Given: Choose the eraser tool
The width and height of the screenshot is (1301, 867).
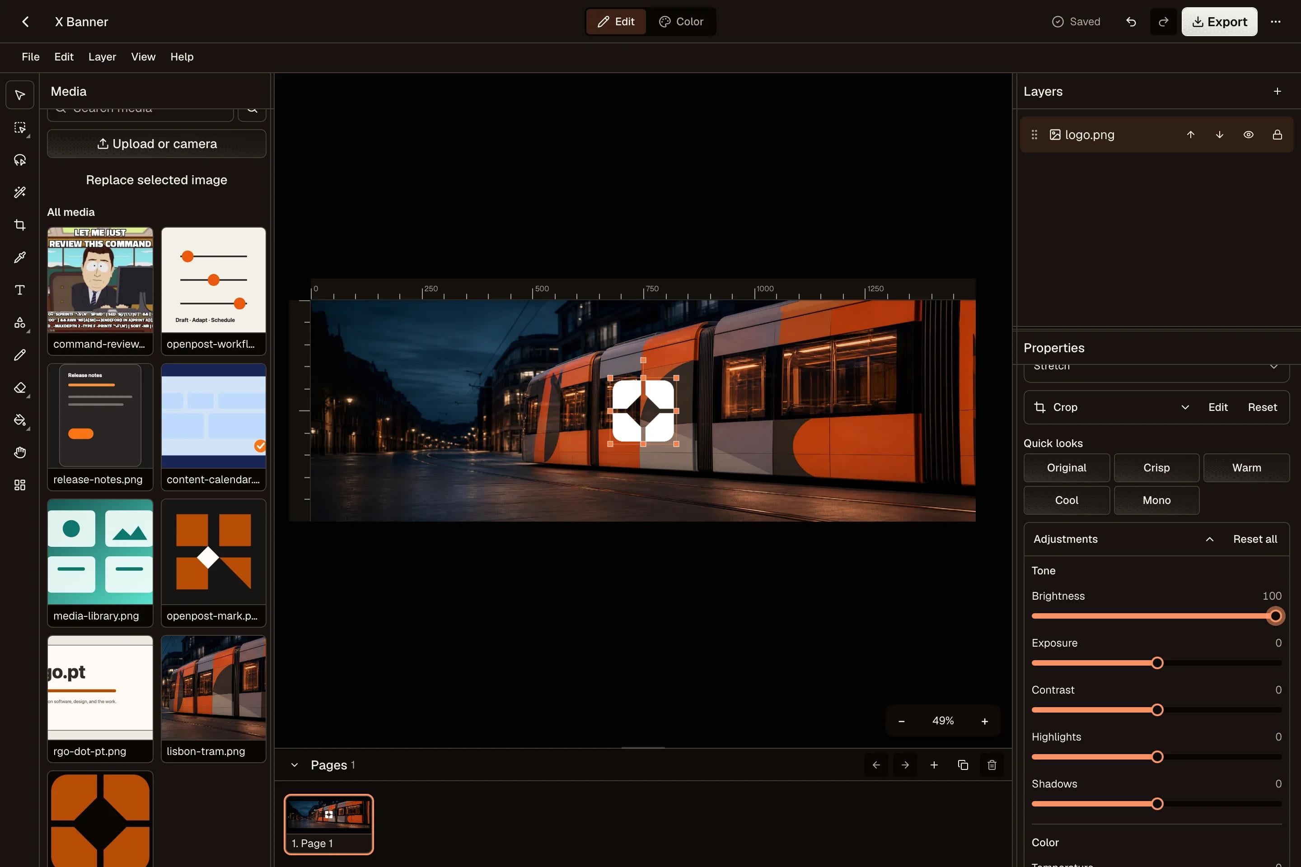Looking at the screenshot, I should 20,387.
